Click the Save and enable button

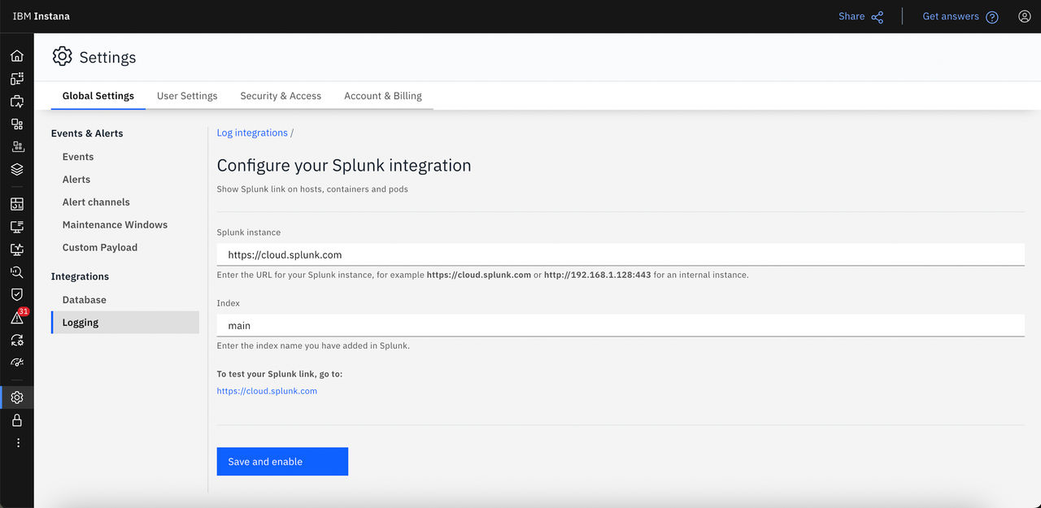[282, 462]
